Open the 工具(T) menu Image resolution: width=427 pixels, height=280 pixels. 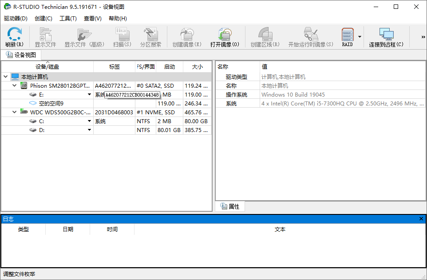coord(68,19)
